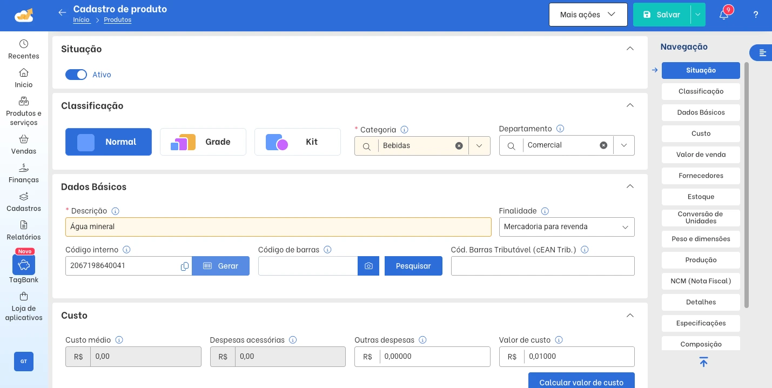
Task: Select the Grade product type
Action: (x=203, y=142)
